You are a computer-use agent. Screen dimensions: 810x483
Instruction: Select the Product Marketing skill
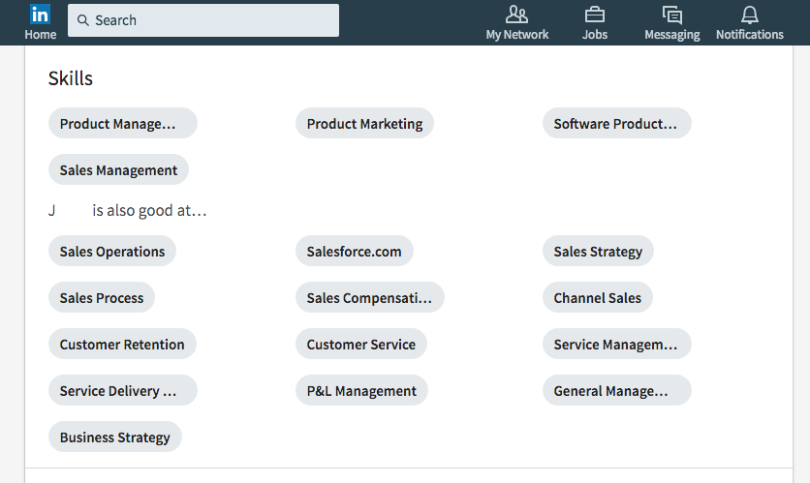(x=364, y=123)
